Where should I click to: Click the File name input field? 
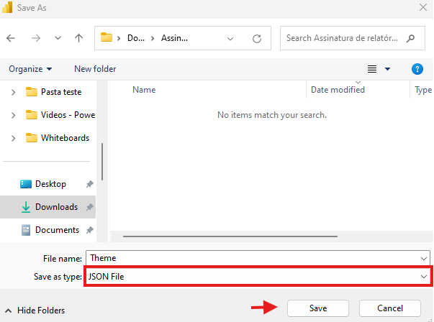(252, 257)
